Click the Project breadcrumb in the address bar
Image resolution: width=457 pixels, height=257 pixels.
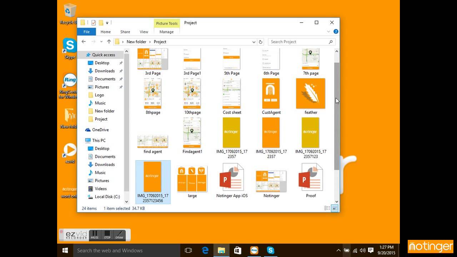[x=160, y=42]
